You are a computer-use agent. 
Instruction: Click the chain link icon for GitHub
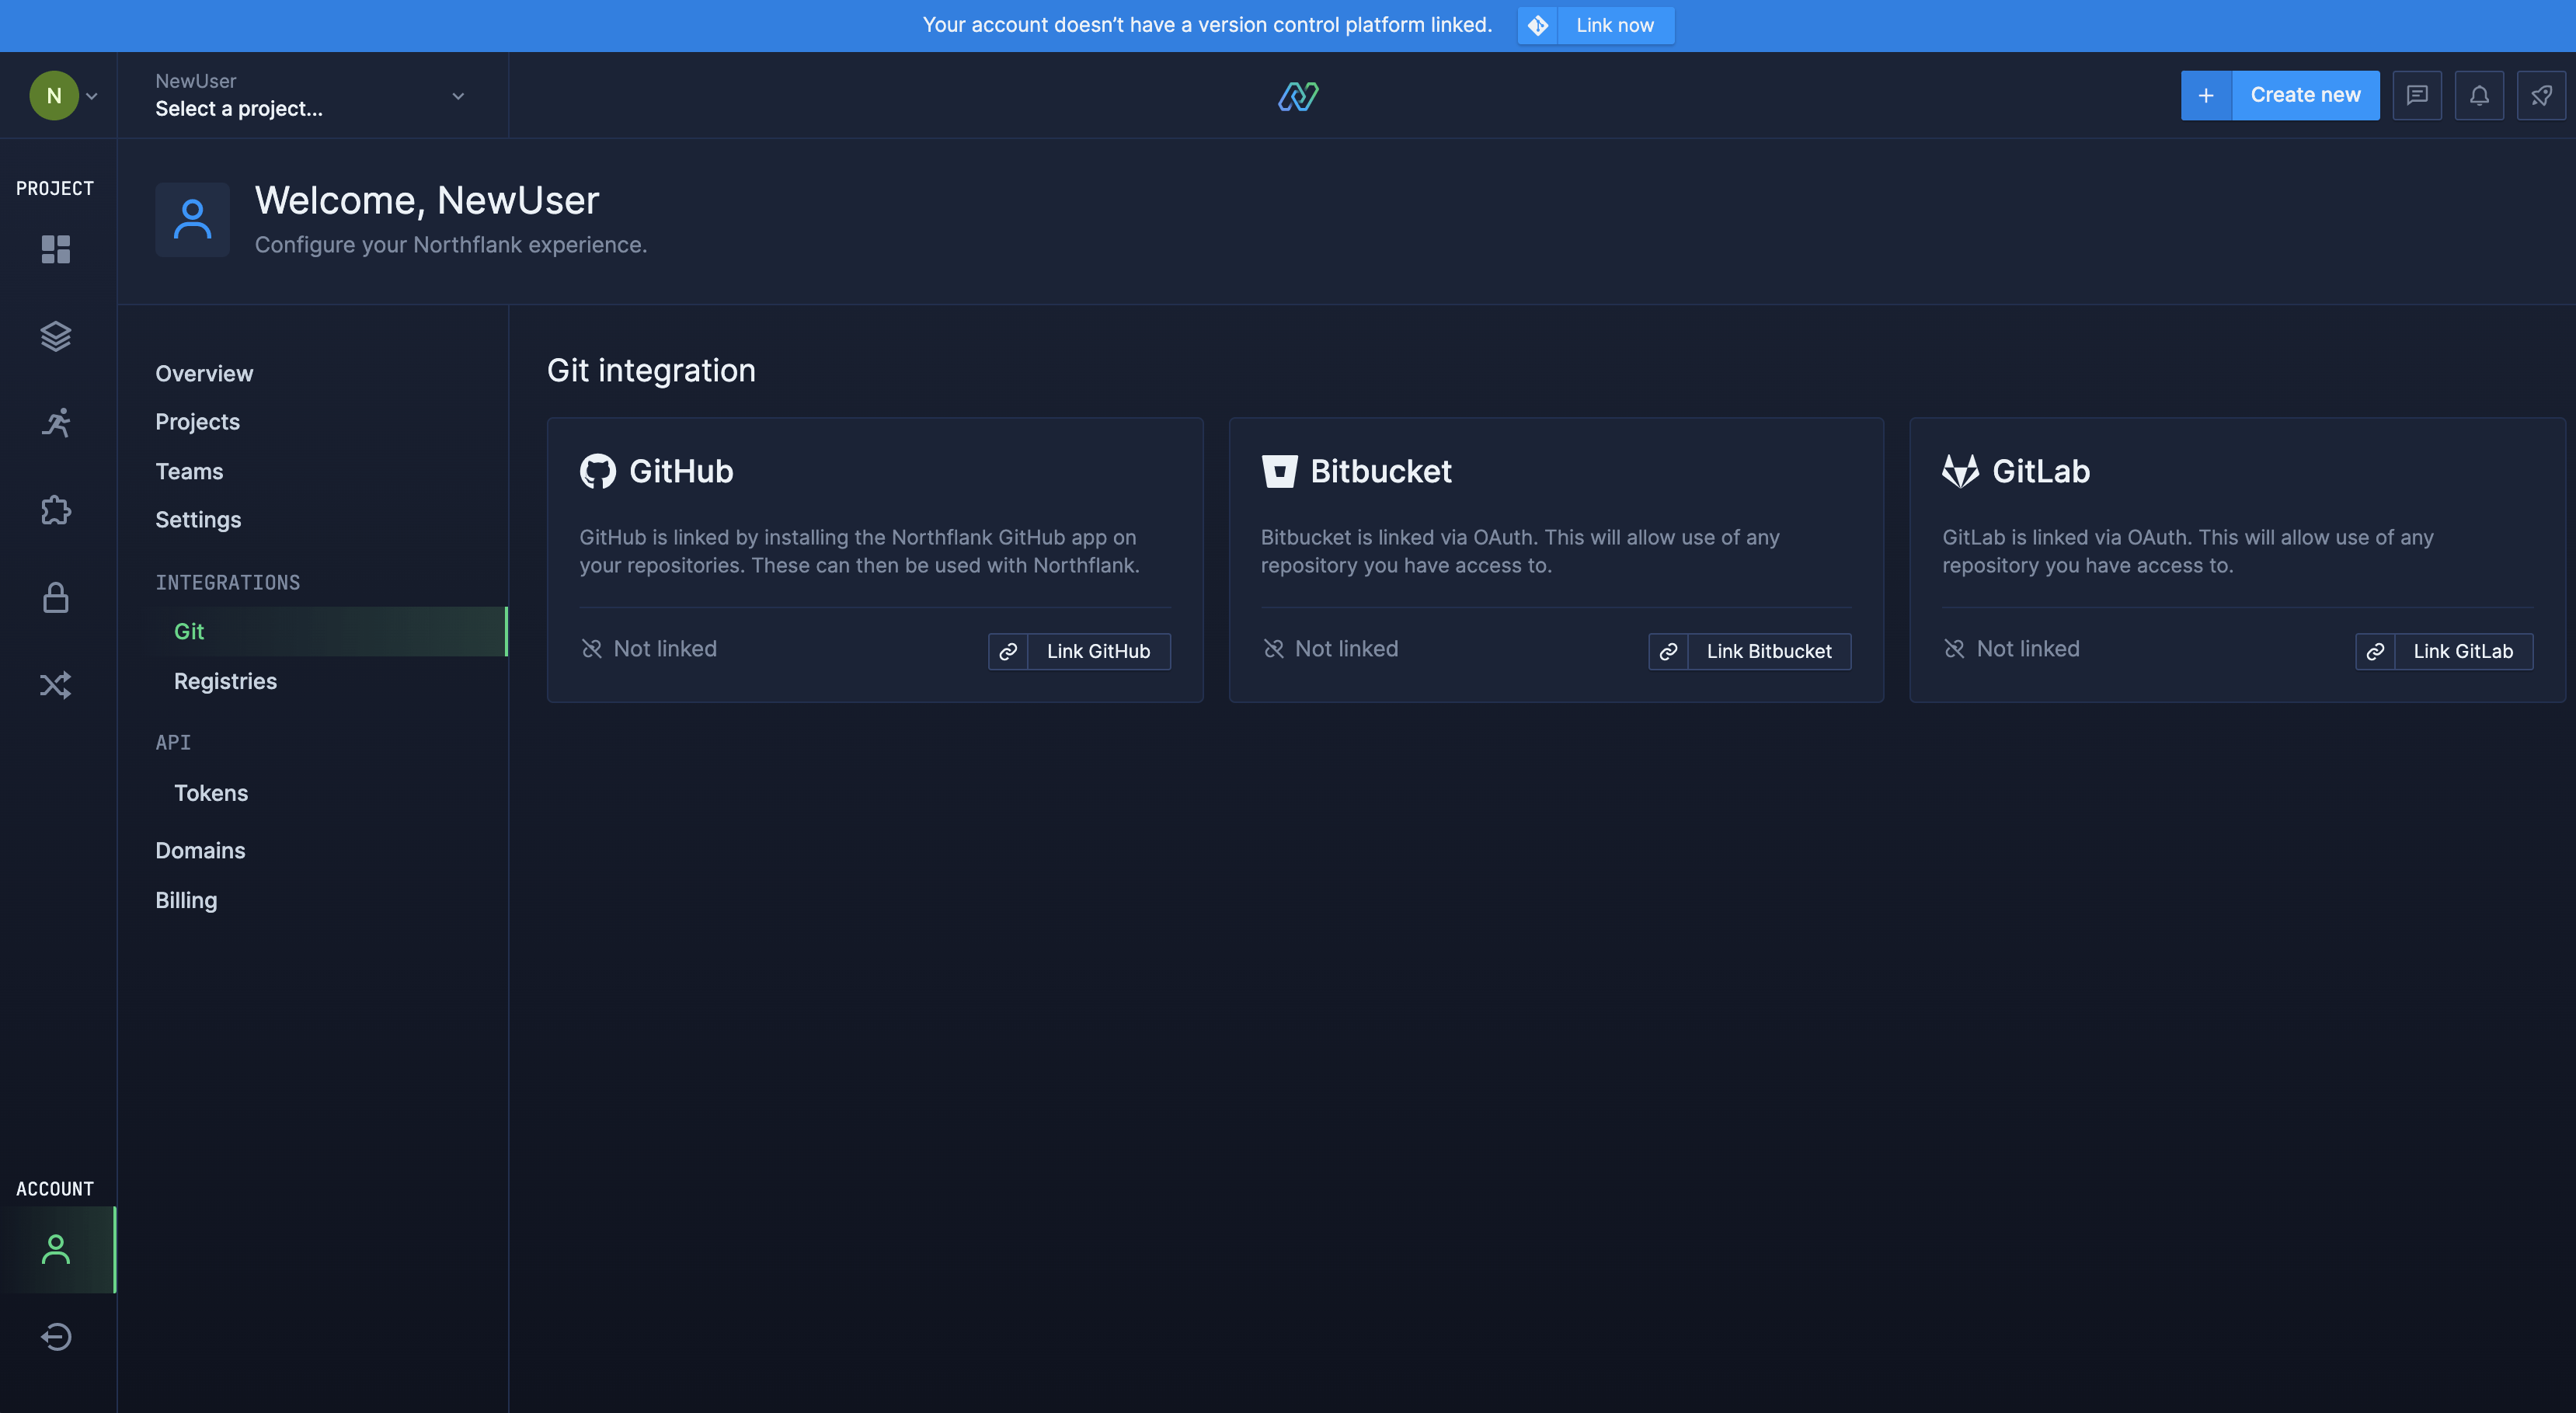1008,651
